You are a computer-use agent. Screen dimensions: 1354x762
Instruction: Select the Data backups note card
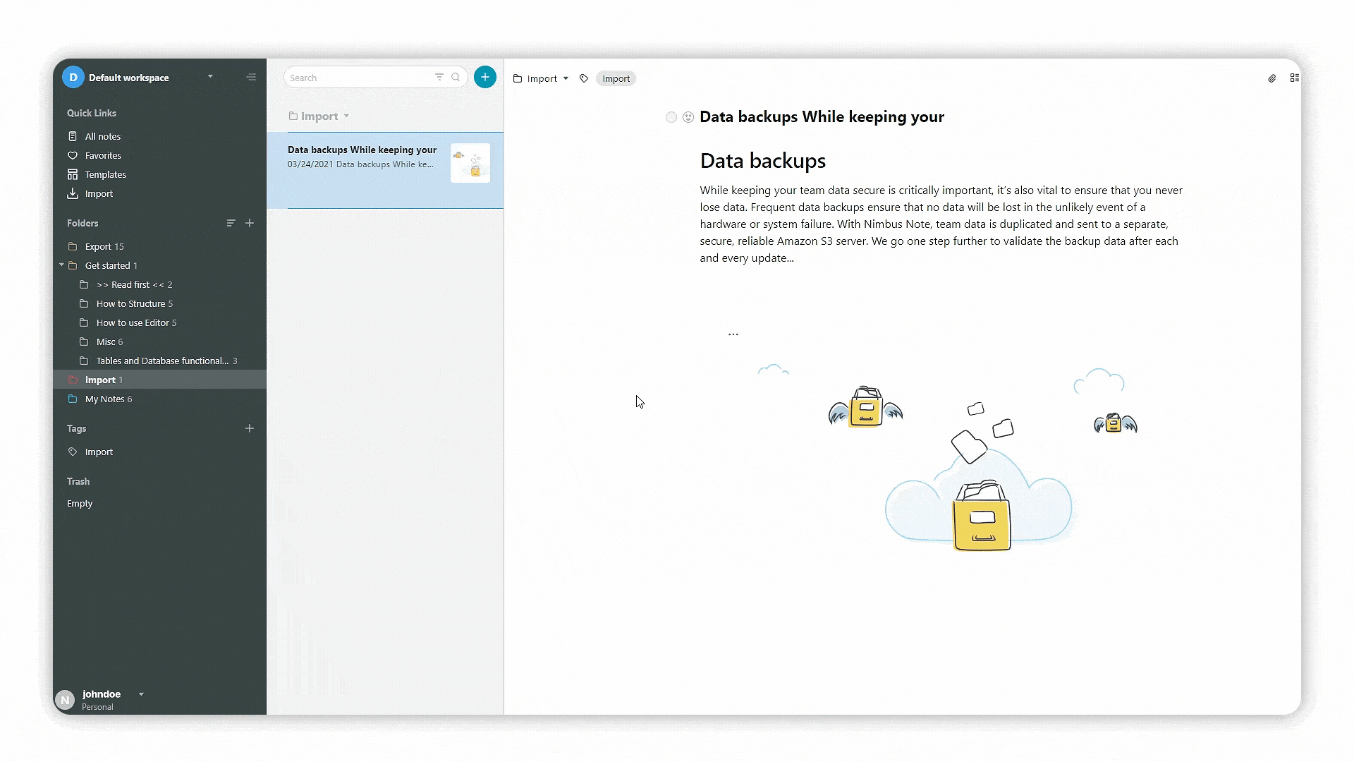pos(385,170)
